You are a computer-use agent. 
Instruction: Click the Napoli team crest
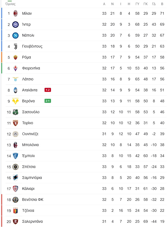point(15,35)
